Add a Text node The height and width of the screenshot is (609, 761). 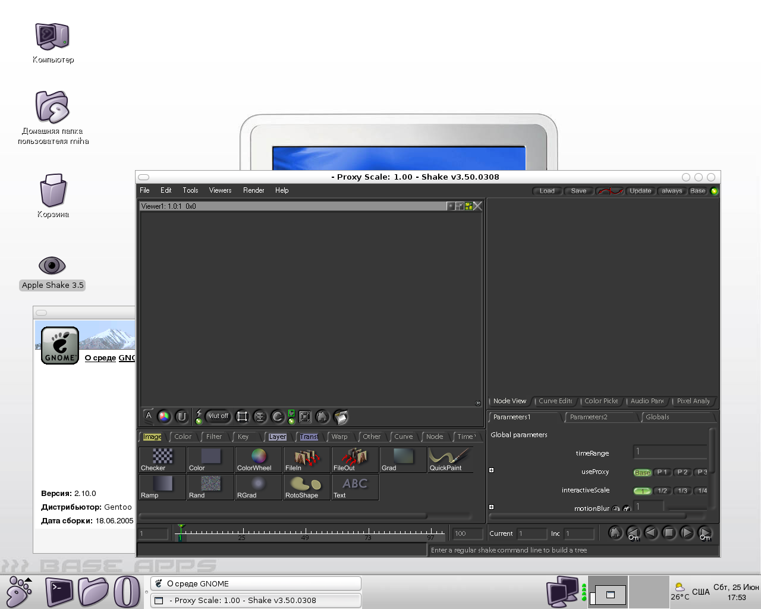(x=355, y=487)
